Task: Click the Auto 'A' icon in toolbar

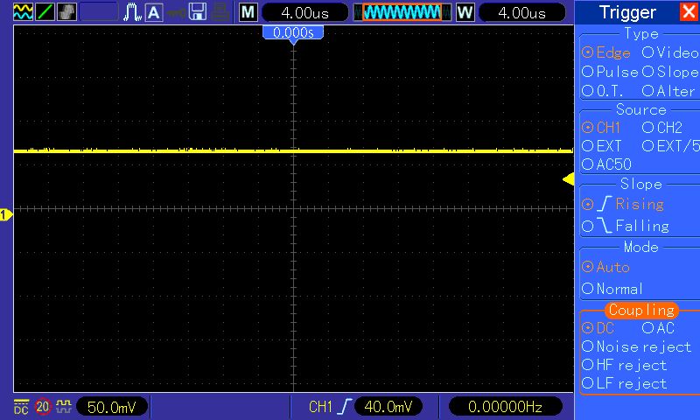Action: (x=153, y=12)
